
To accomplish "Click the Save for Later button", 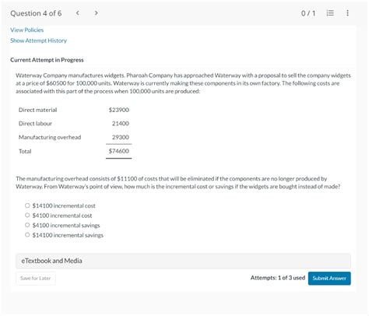I will pos(36,278).
